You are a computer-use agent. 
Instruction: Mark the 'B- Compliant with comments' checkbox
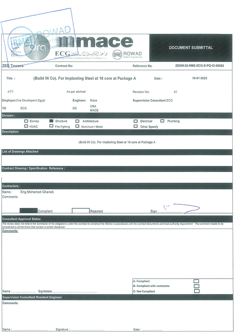coord(197,286)
